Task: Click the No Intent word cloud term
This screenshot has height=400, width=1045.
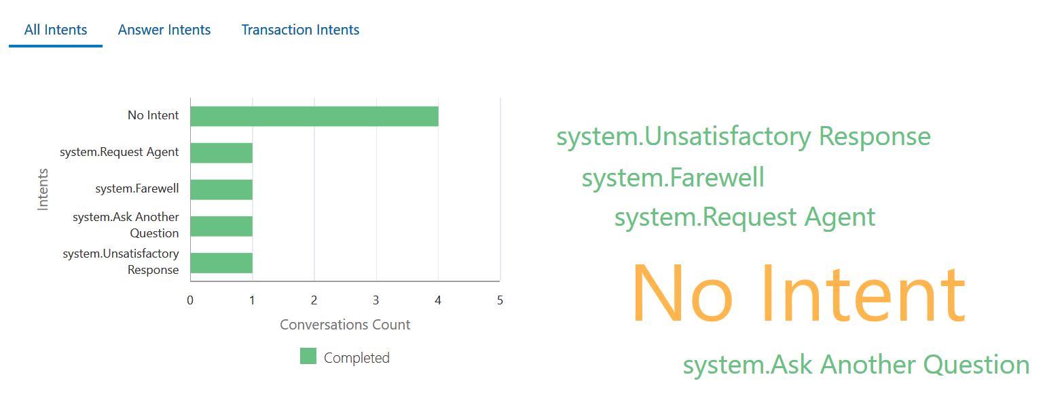Action: (x=799, y=292)
